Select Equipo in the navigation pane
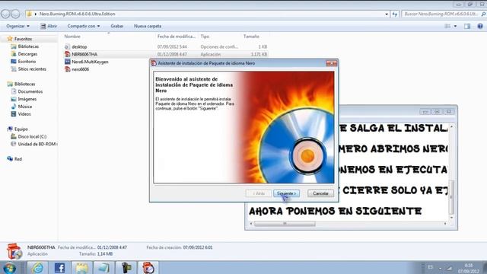The width and height of the screenshot is (487, 274). pos(21,129)
